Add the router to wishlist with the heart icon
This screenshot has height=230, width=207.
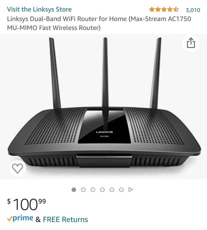coord(18,168)
